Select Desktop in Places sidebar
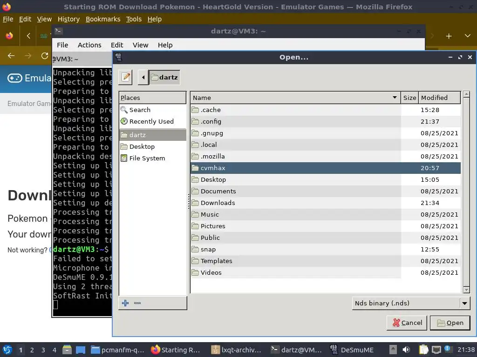Image resolution: width=477 pixels, height=357 pixels. coord(152,146)
